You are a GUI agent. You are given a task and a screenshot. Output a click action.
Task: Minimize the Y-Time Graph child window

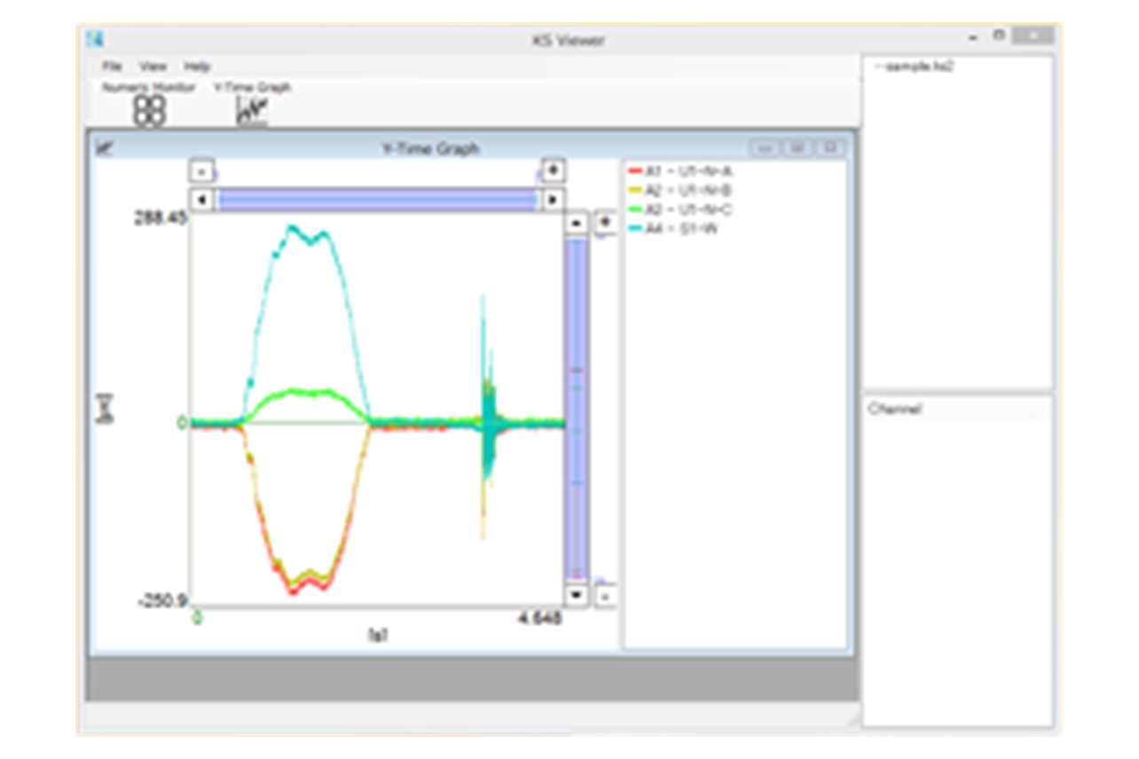[x=765, y=148]
